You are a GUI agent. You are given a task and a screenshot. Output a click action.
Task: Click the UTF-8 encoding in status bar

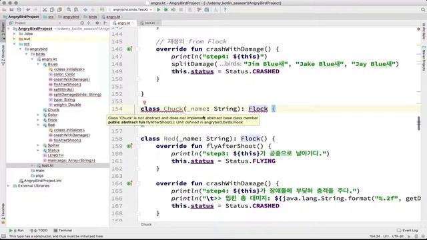tap(398, 236)
